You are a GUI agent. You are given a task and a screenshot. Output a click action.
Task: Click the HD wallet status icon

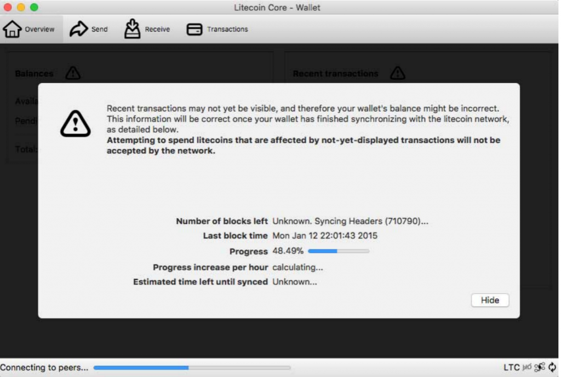[527, 367]
